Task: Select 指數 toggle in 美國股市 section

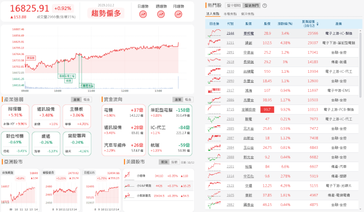Action: coord(174,162)
